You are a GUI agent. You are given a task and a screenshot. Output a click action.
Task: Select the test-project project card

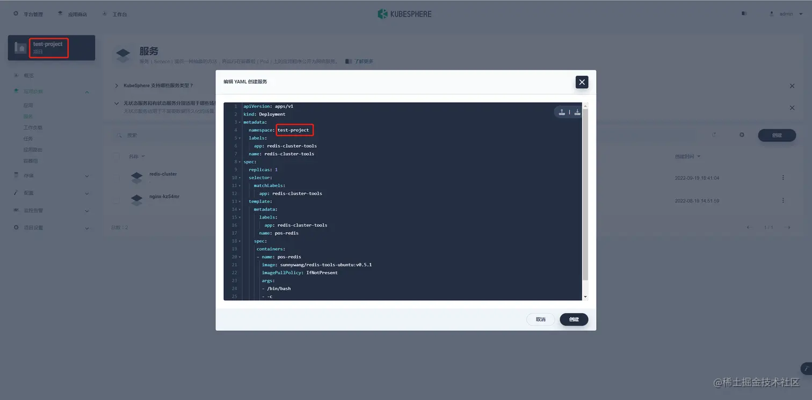pyautogui.click(x=52, y=48)
